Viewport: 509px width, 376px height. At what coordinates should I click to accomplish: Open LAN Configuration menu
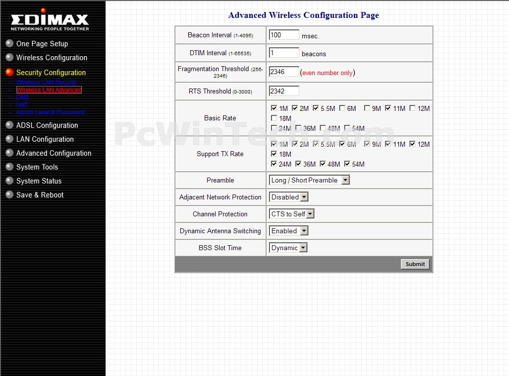(x=45, y=139)
